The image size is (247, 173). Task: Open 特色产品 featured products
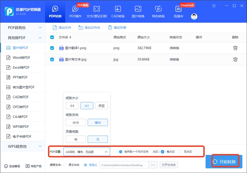click(34, 166)
